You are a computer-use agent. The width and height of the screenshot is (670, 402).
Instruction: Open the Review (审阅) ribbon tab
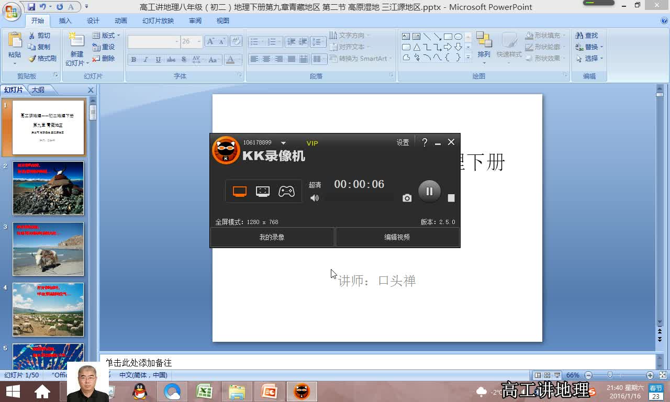point(195,21)
